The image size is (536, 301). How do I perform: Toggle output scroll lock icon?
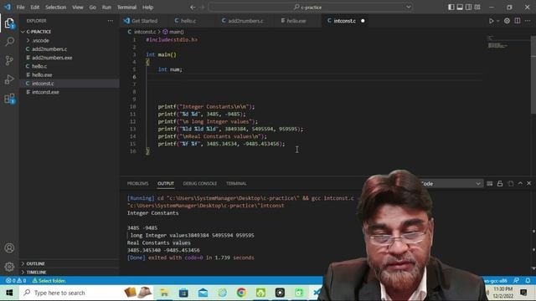point(500,184)
